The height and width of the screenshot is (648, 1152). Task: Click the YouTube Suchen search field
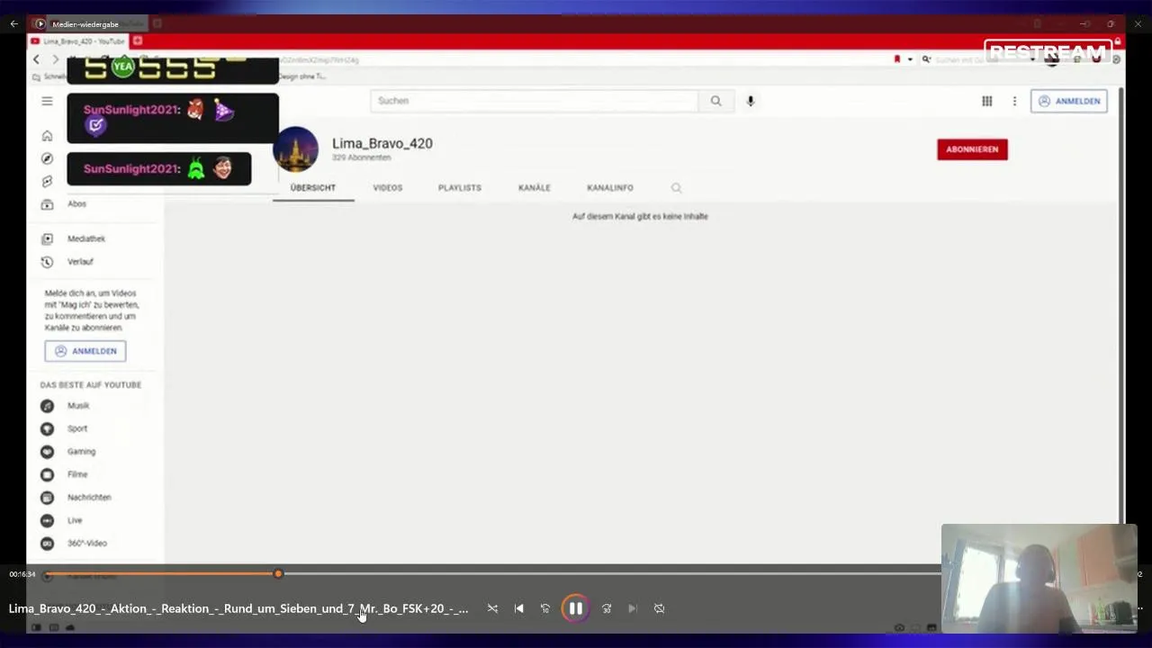click(x=534, y=101)
